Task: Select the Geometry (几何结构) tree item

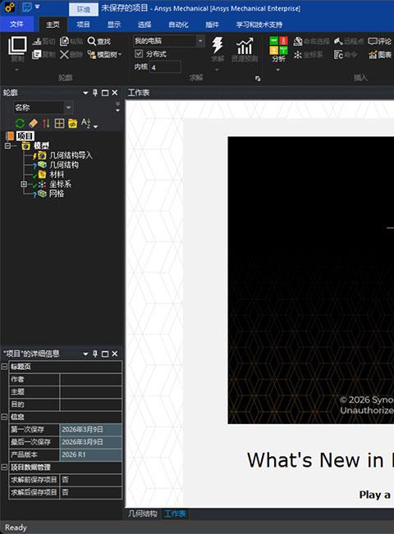Action: point(64,165)
